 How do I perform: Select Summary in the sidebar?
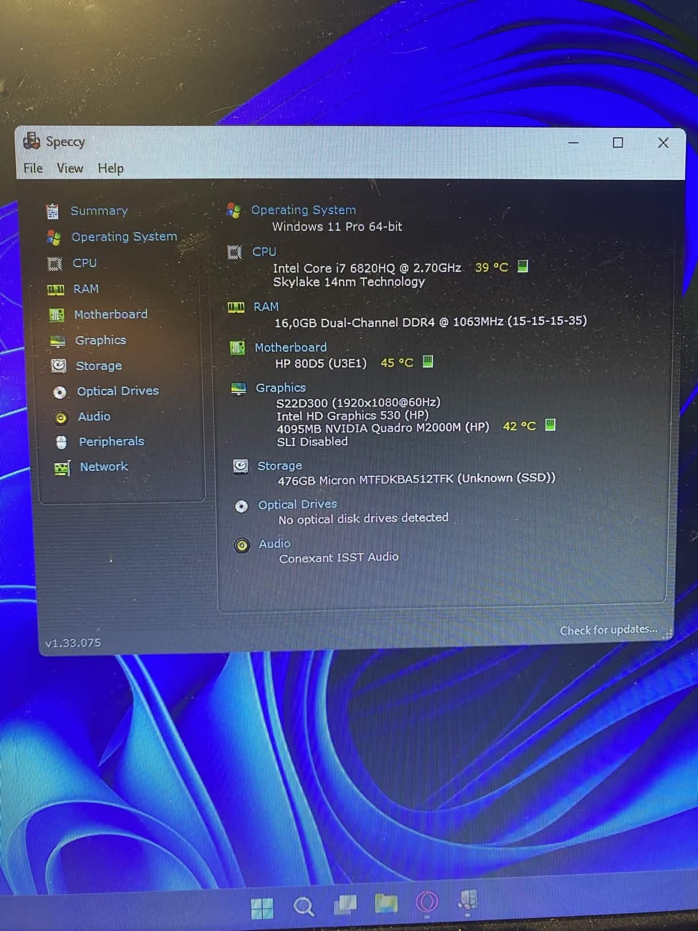(99, 210)
